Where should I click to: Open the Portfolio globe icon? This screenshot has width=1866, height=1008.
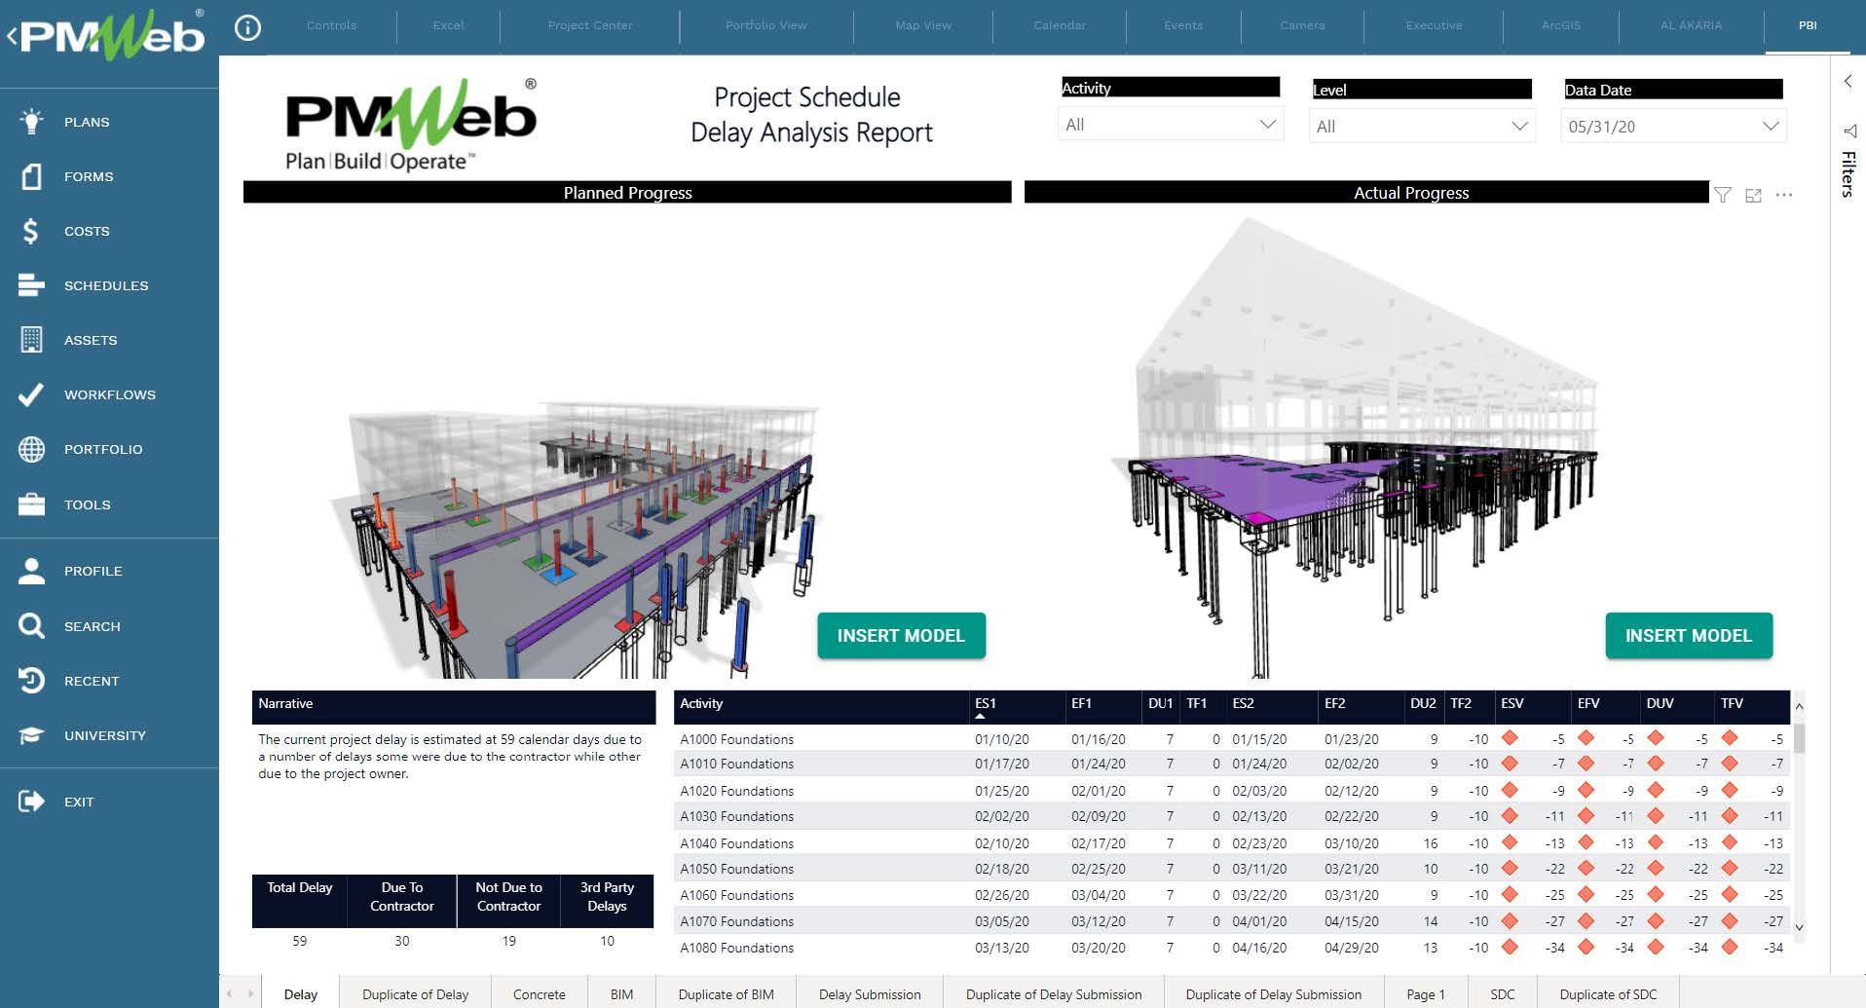click(31, 449)
